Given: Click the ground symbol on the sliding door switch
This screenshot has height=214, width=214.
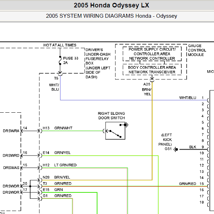Looking at the screenshot, I should pyautogui.click(x=126, y=125).
